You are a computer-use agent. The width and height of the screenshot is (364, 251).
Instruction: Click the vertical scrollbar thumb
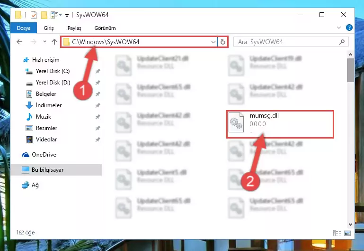[351, 70]
